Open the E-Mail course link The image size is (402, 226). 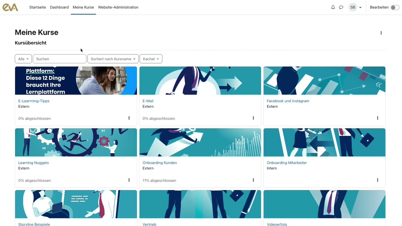148,101
